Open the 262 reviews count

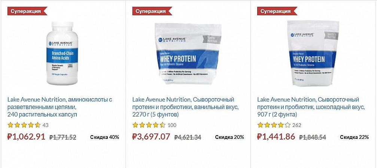click(x=297, y=125)
